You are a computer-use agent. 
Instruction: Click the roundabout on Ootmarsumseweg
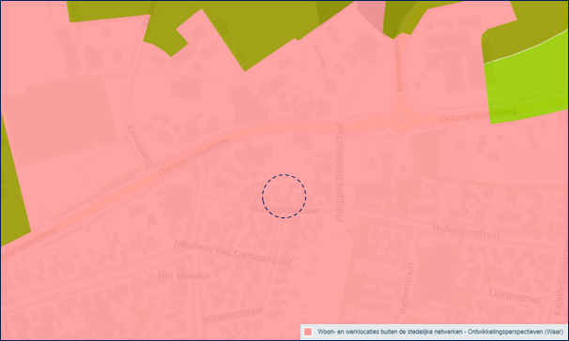[403, 119]
